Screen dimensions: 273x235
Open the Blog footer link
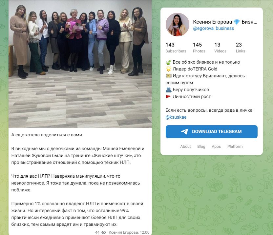201,147
